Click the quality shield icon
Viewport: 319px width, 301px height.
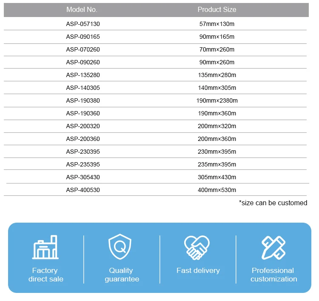tap(120, 247)
